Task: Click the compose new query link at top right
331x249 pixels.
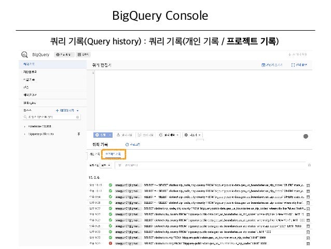Action: 298,55
